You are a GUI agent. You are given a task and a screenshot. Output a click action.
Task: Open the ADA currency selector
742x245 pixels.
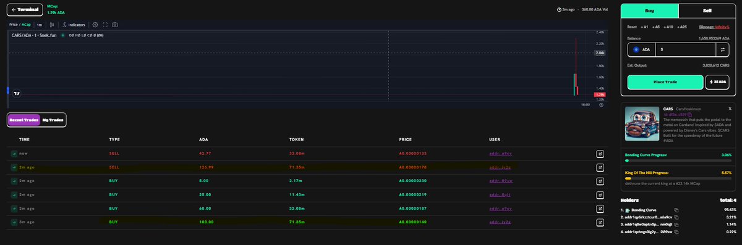pyautogui.click(x=642, y=49)
